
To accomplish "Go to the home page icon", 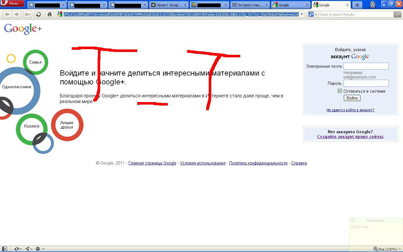I will coord(49,14).
